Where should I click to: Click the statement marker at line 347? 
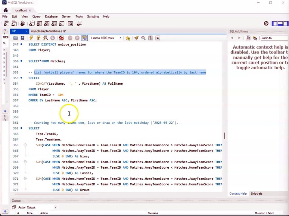21,44
